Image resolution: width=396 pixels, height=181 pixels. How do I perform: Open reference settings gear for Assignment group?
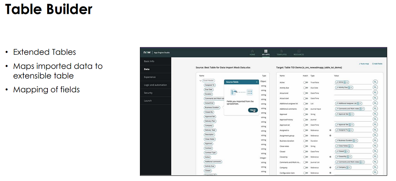pyautogui.click(x=330, y=136)
